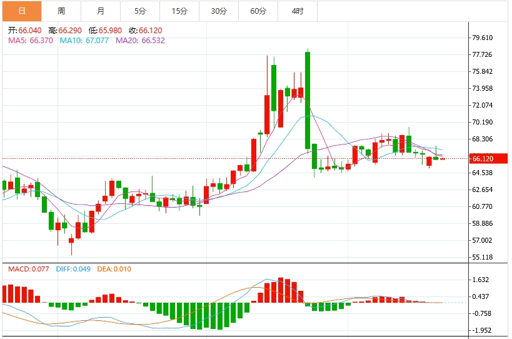This screenshot has width=512, height=339.
Task: Click the low price 65.980 value
Action: coord(111,31)
